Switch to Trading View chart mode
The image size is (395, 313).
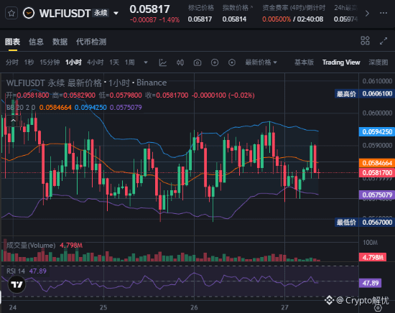click(341, 62)
